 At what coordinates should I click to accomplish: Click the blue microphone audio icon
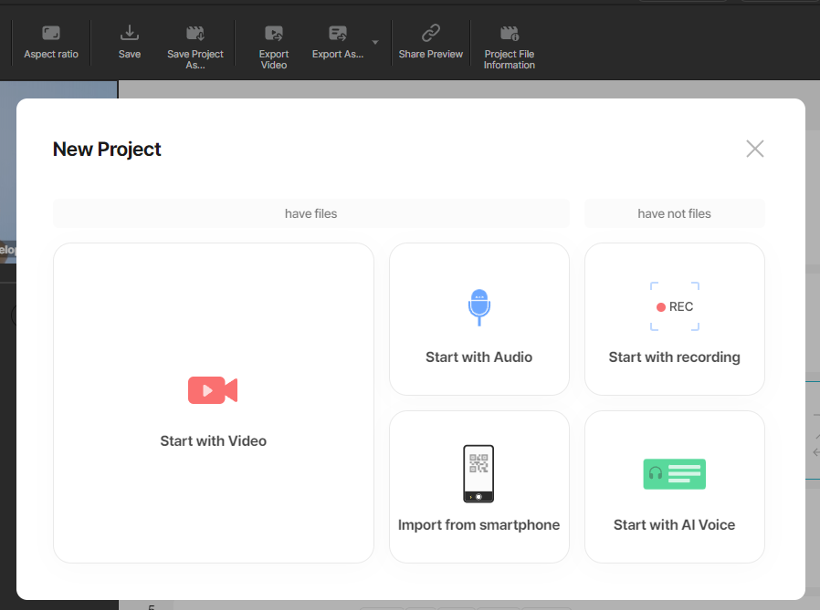pyautogui.click(x=479, y=307)
